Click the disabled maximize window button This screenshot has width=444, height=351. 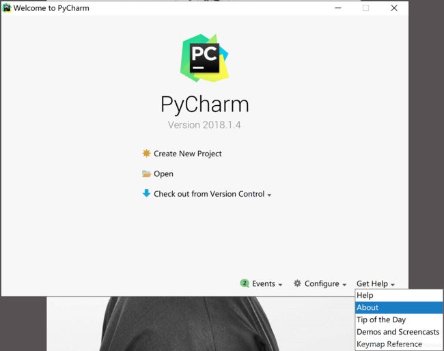pyautogui.click(x=366, y=8)
